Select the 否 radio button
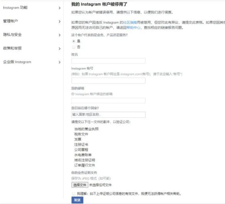 click(x=73, y=47)
